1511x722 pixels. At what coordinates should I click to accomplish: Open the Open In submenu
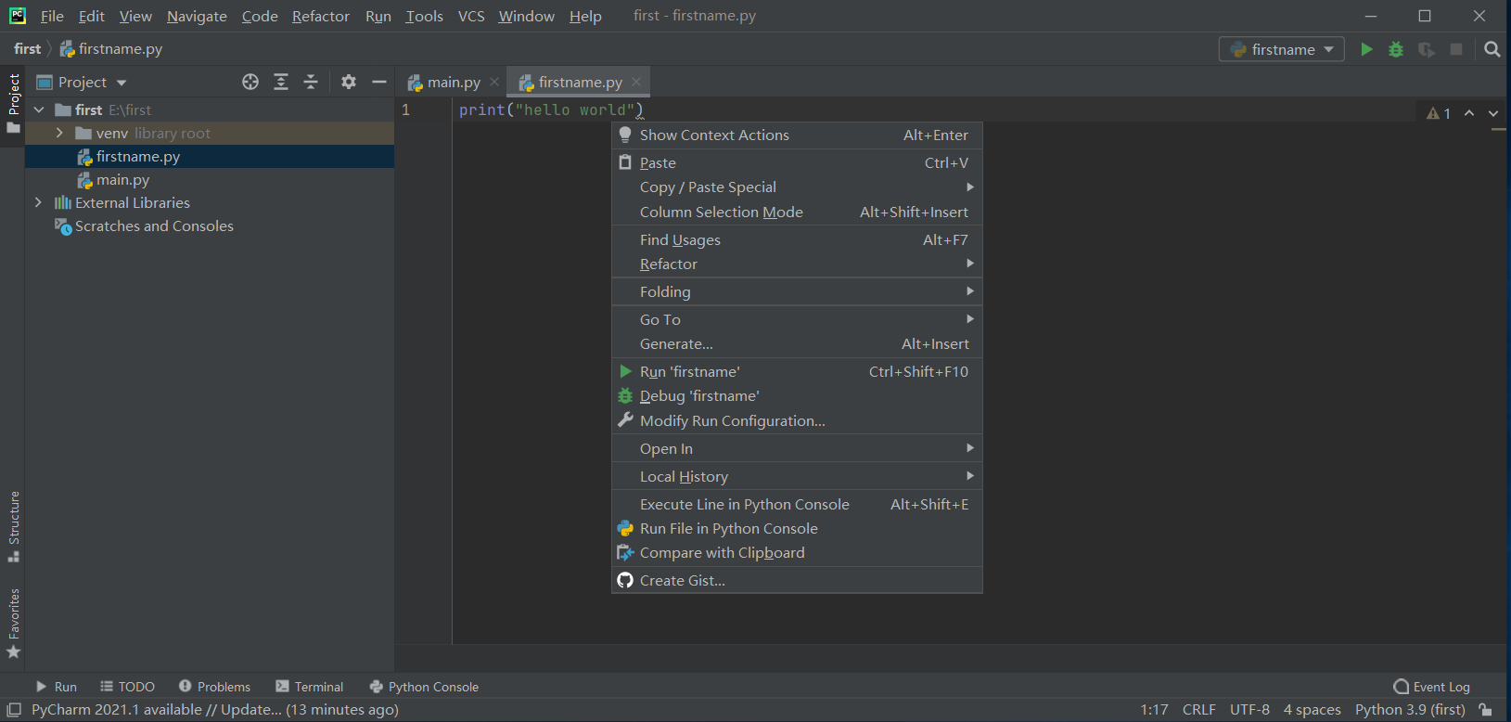(x=797, y=449)
